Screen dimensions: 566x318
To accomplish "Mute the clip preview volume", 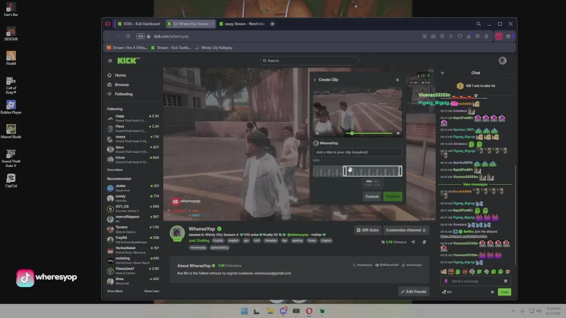I will pyautogui.click(x=398, y=133).
